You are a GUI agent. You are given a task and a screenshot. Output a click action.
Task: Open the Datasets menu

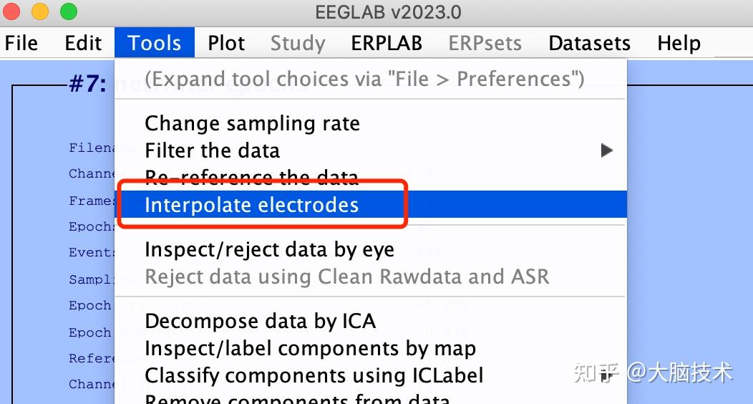tap(589, 43)
